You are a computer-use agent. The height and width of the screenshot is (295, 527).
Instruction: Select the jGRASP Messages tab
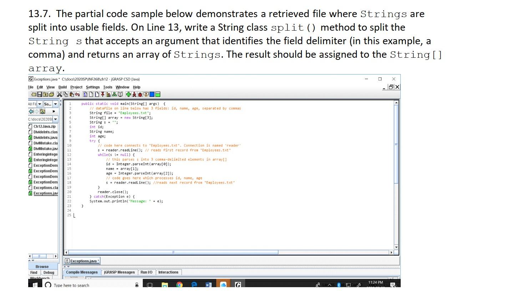point(119,272)
